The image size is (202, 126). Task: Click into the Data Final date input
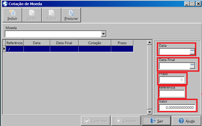[x=175, y=66]
